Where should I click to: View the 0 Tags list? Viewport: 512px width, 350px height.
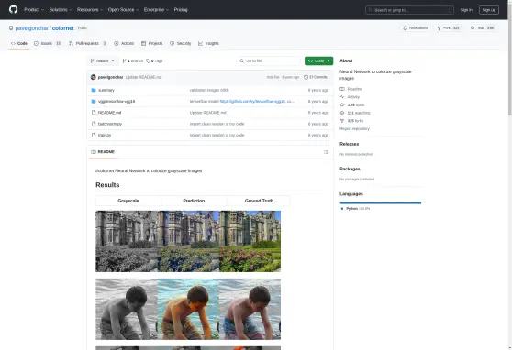pos(154,61)
